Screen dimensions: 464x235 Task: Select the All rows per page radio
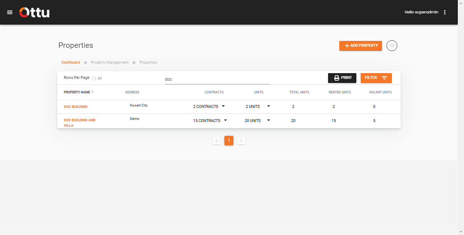(x=94, y=79)
